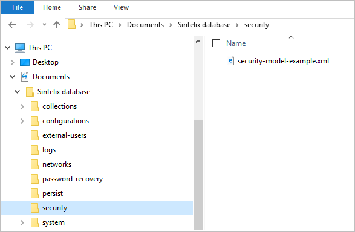Open the logs folder
Screen dimensions: 355x232
click(x=49, y=150)
